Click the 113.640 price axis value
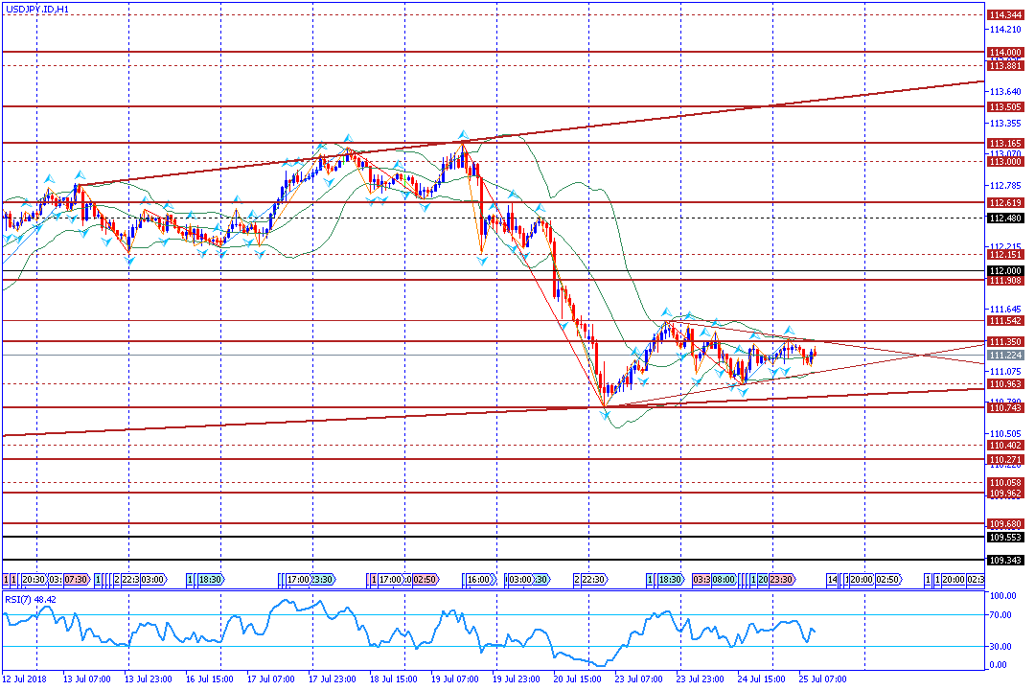1035x690 pixels. pos(1004,92)
